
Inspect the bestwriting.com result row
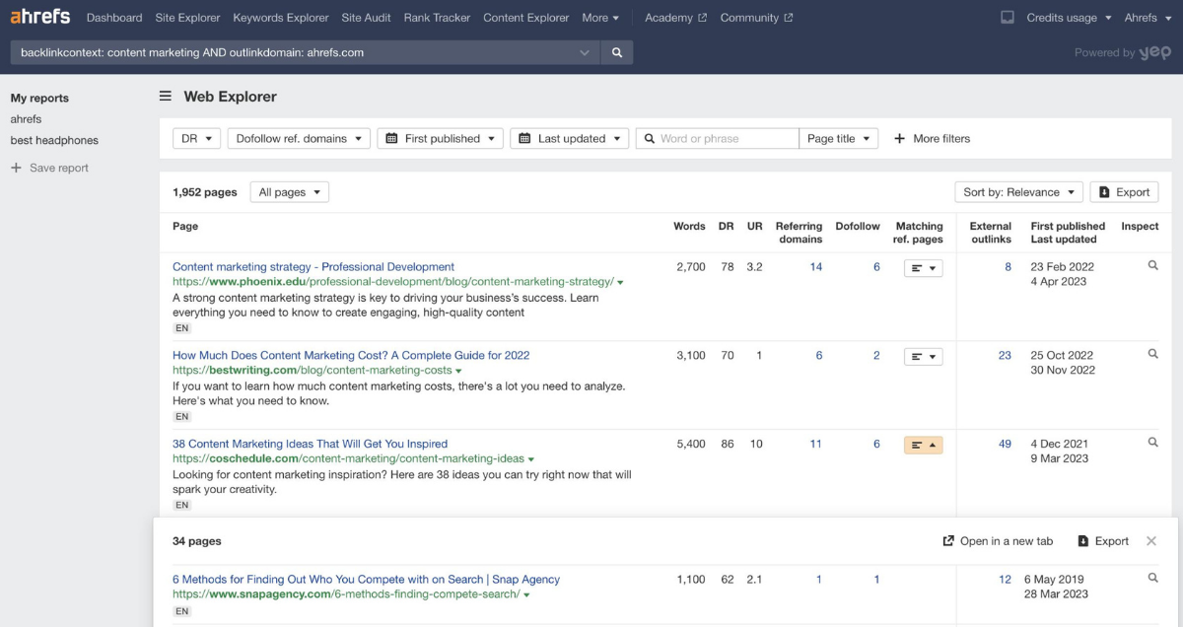(x=1152, y=355)
